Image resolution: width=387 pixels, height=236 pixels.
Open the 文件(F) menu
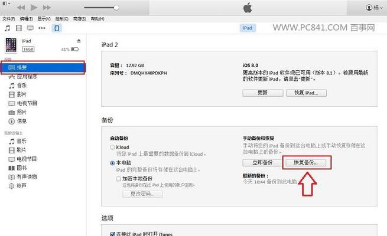point(9,19)
